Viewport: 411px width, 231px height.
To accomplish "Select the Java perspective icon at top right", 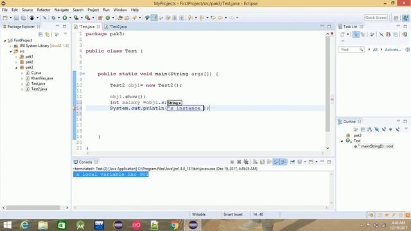I will [x=405, y=18].
